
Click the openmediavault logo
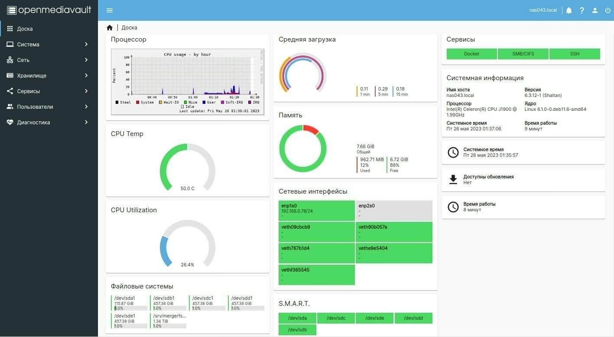click(x=49, y=10)
